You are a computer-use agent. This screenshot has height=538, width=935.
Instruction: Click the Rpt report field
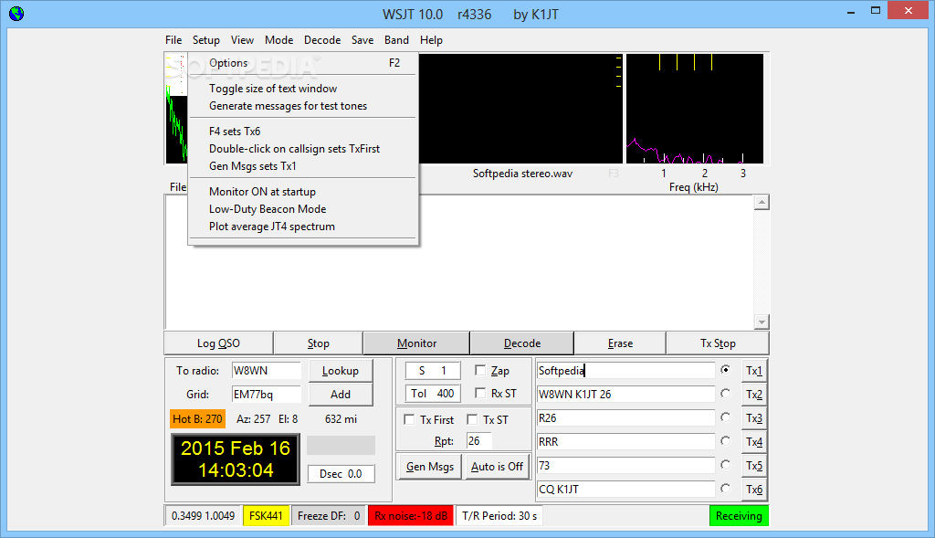pos(478,441)
